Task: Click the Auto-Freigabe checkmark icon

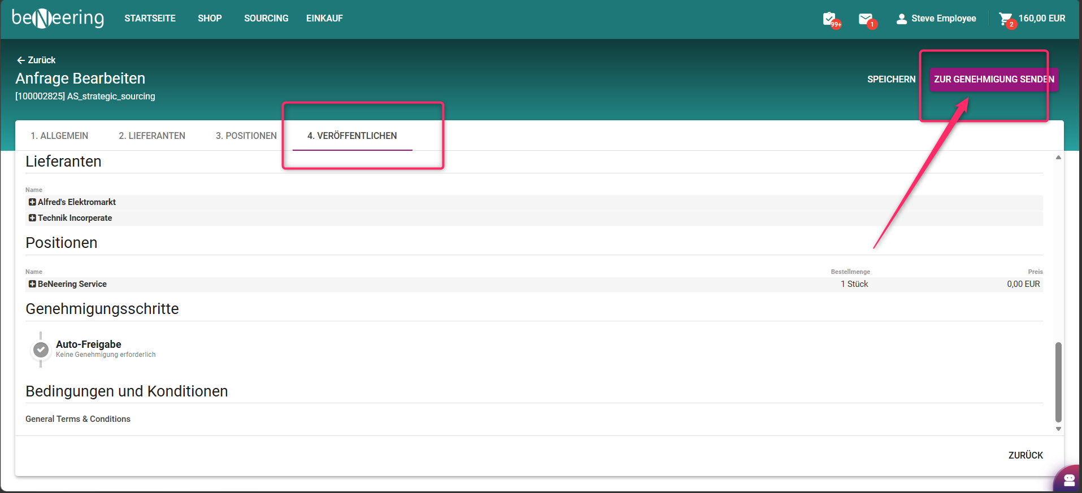Action: (41, 350)
